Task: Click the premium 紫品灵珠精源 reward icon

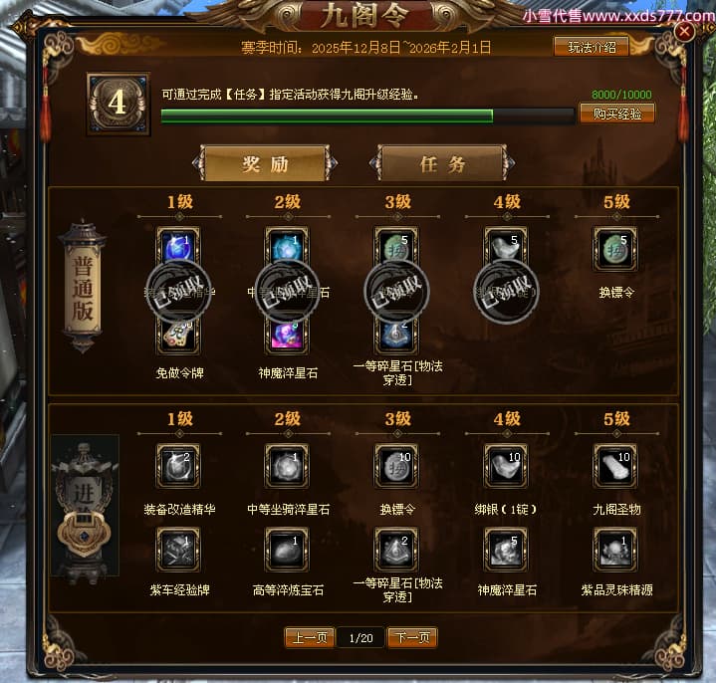Action: (x=615, y=551)
